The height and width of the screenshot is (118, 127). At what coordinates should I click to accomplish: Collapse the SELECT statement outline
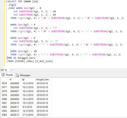[x=6, y=2]
